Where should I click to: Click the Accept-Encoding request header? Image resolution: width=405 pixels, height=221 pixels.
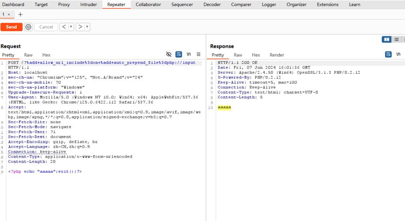coord(53,142)
